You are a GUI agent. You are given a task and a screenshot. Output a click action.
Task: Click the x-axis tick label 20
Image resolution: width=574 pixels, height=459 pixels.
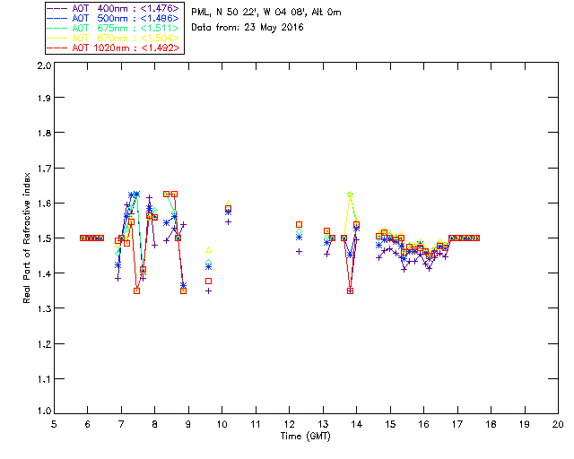coord(558,424)
